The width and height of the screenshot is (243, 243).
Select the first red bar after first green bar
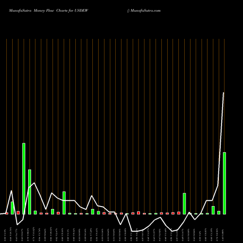[18, 212]
